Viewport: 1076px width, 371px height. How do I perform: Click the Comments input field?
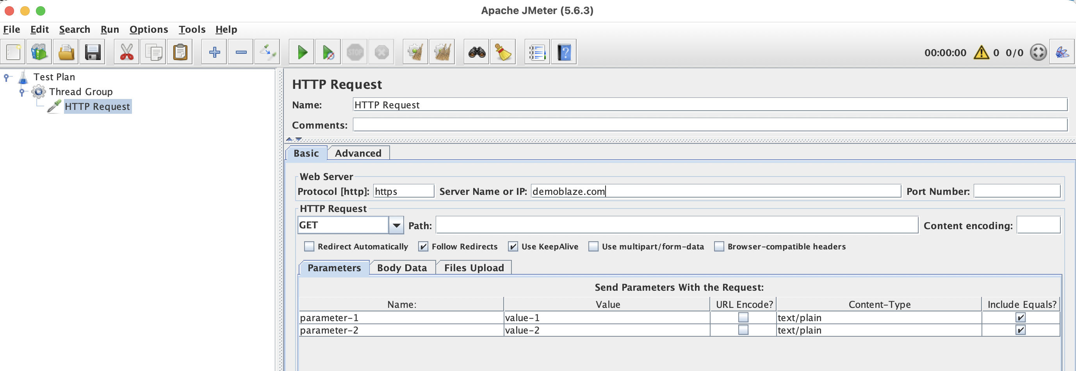[x=710, y=125]
